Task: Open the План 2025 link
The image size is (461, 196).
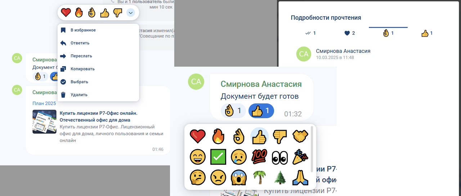Action: pos(44,103)
